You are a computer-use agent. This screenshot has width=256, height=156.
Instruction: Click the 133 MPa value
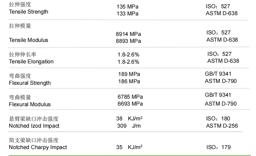(x=128, y=14)
